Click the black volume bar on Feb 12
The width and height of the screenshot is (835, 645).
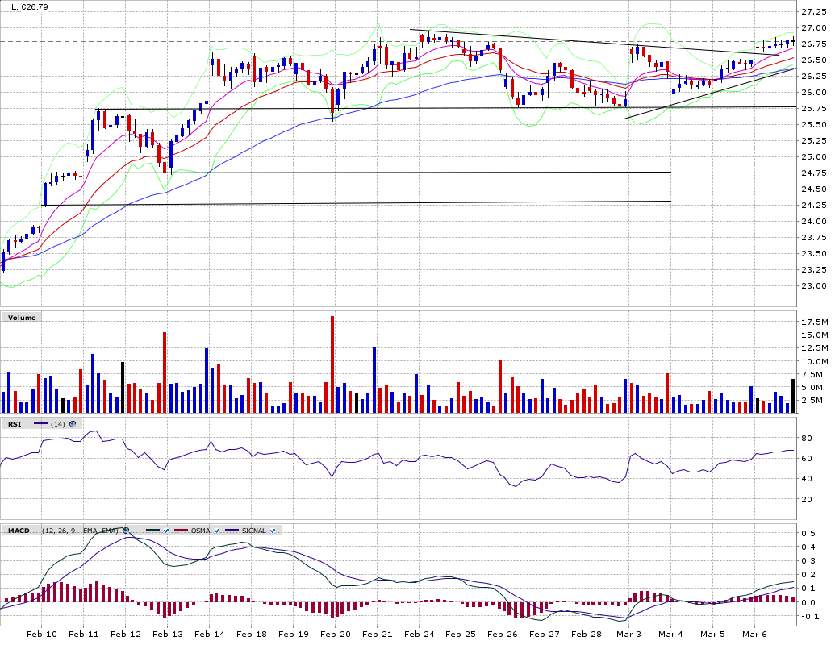123,388
